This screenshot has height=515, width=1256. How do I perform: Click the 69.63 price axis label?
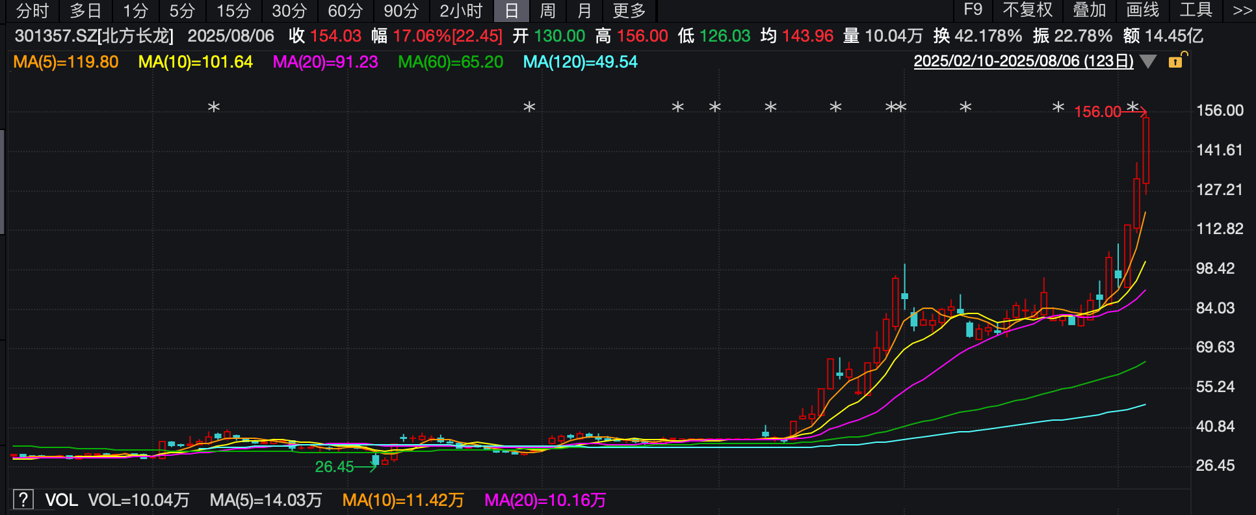click(1215, 347)
